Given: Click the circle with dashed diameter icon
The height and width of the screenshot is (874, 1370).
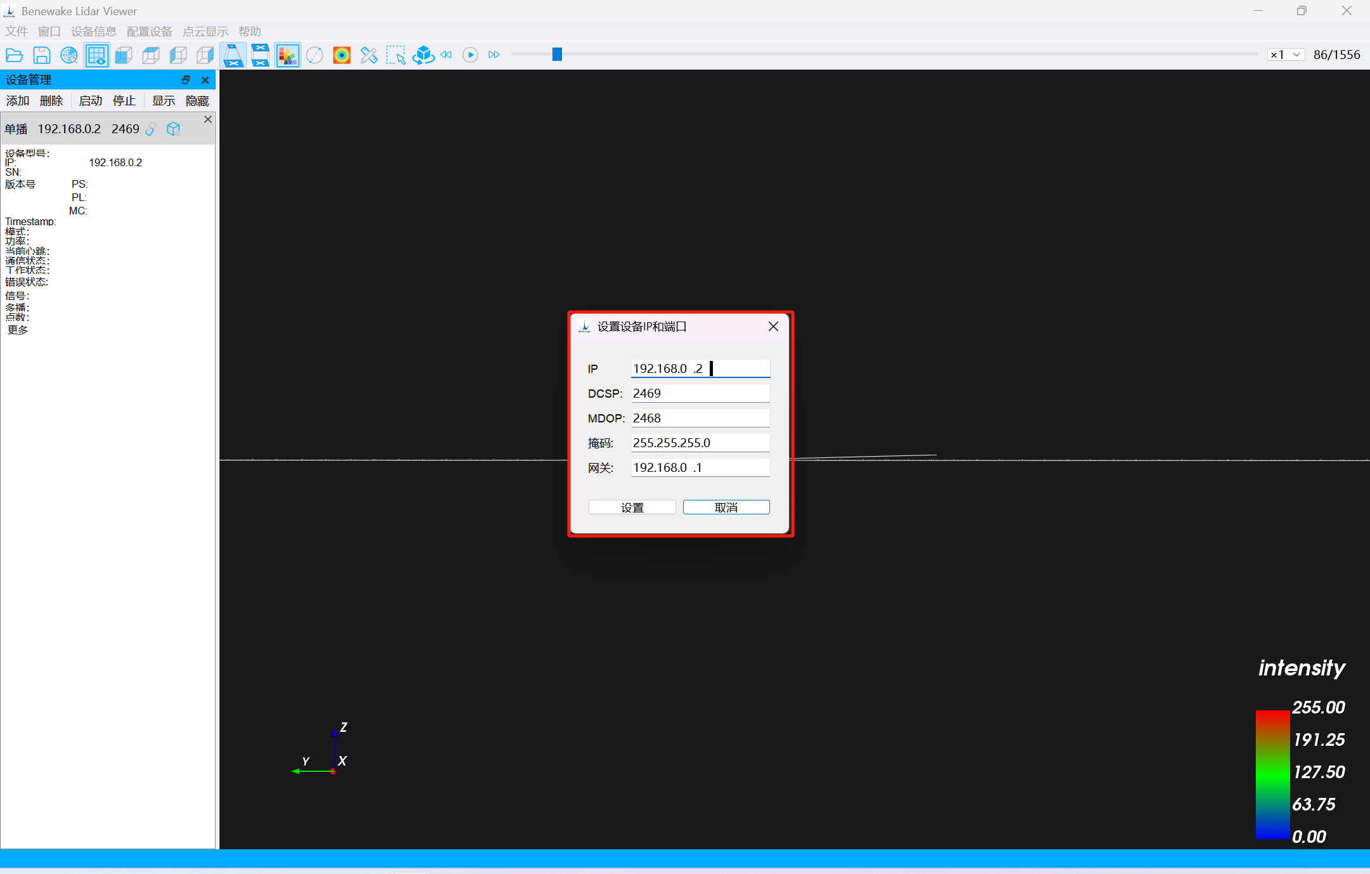Looking at the screenshot, I should [315, 55].
